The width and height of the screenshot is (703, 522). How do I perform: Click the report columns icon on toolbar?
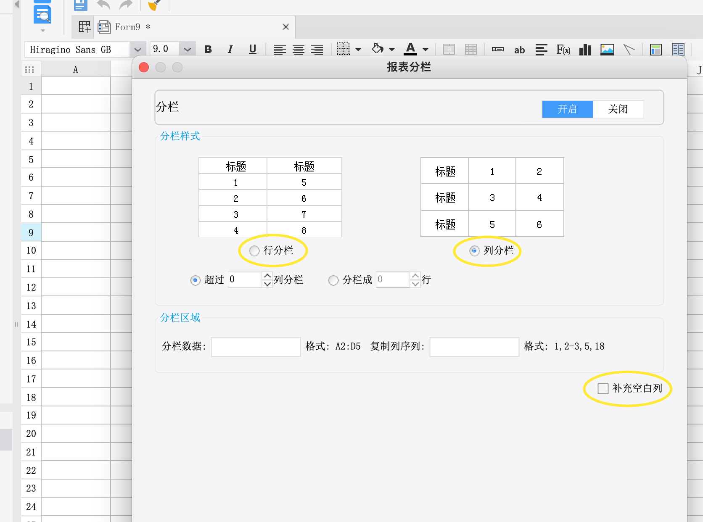678,49
